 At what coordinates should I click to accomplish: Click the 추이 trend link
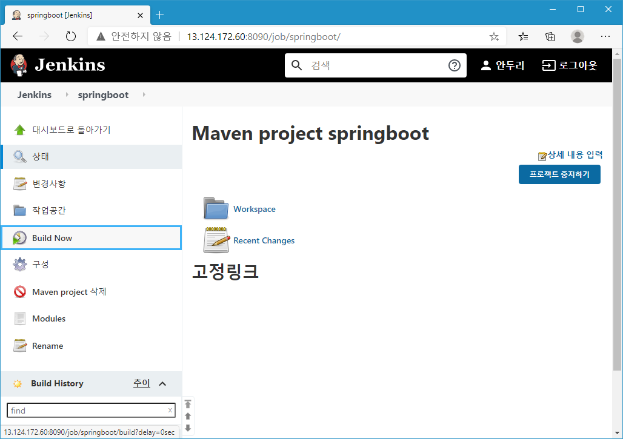(141, 383)
